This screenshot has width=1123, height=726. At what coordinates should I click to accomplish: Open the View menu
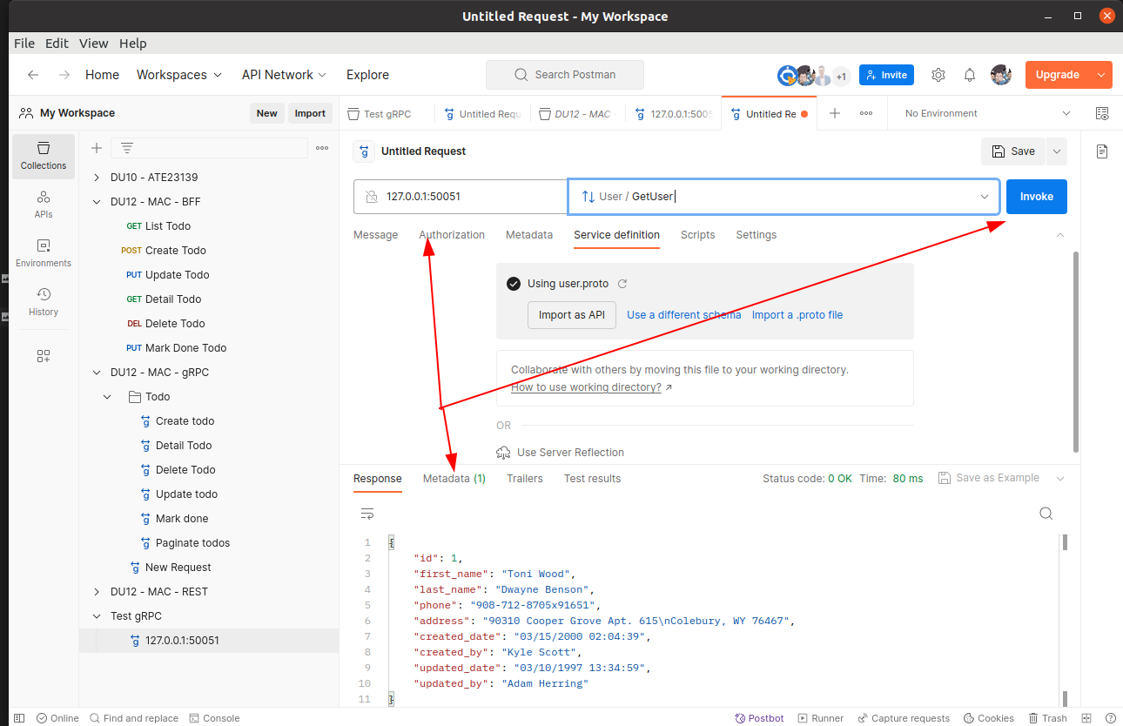pyautogui.click(x=94, y=44)
